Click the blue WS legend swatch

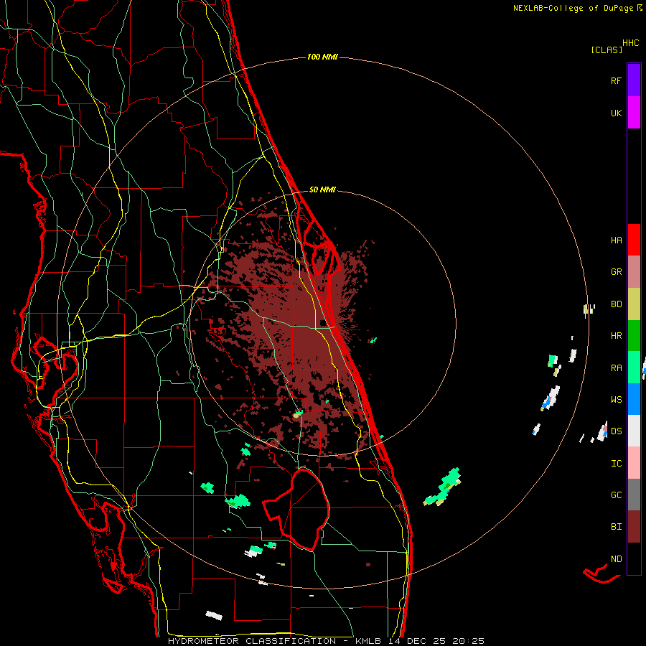(x=634, y=399)
